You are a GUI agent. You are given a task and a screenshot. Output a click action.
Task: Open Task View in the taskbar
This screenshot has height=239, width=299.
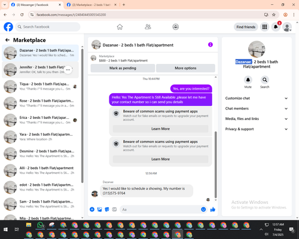[17, 229]
